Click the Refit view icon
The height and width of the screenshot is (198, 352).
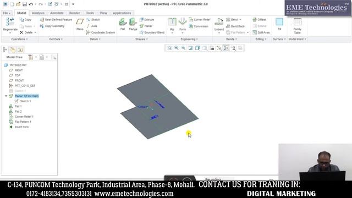[x=169, y=48]
